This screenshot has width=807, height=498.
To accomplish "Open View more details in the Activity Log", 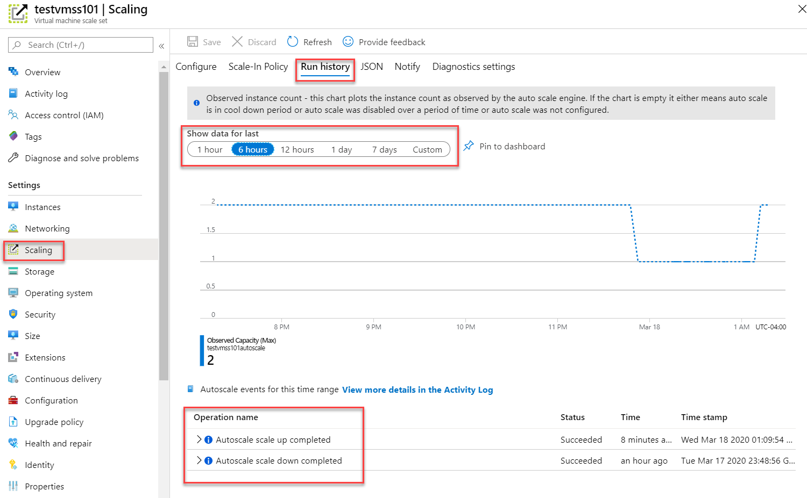I will coord(417,389).
